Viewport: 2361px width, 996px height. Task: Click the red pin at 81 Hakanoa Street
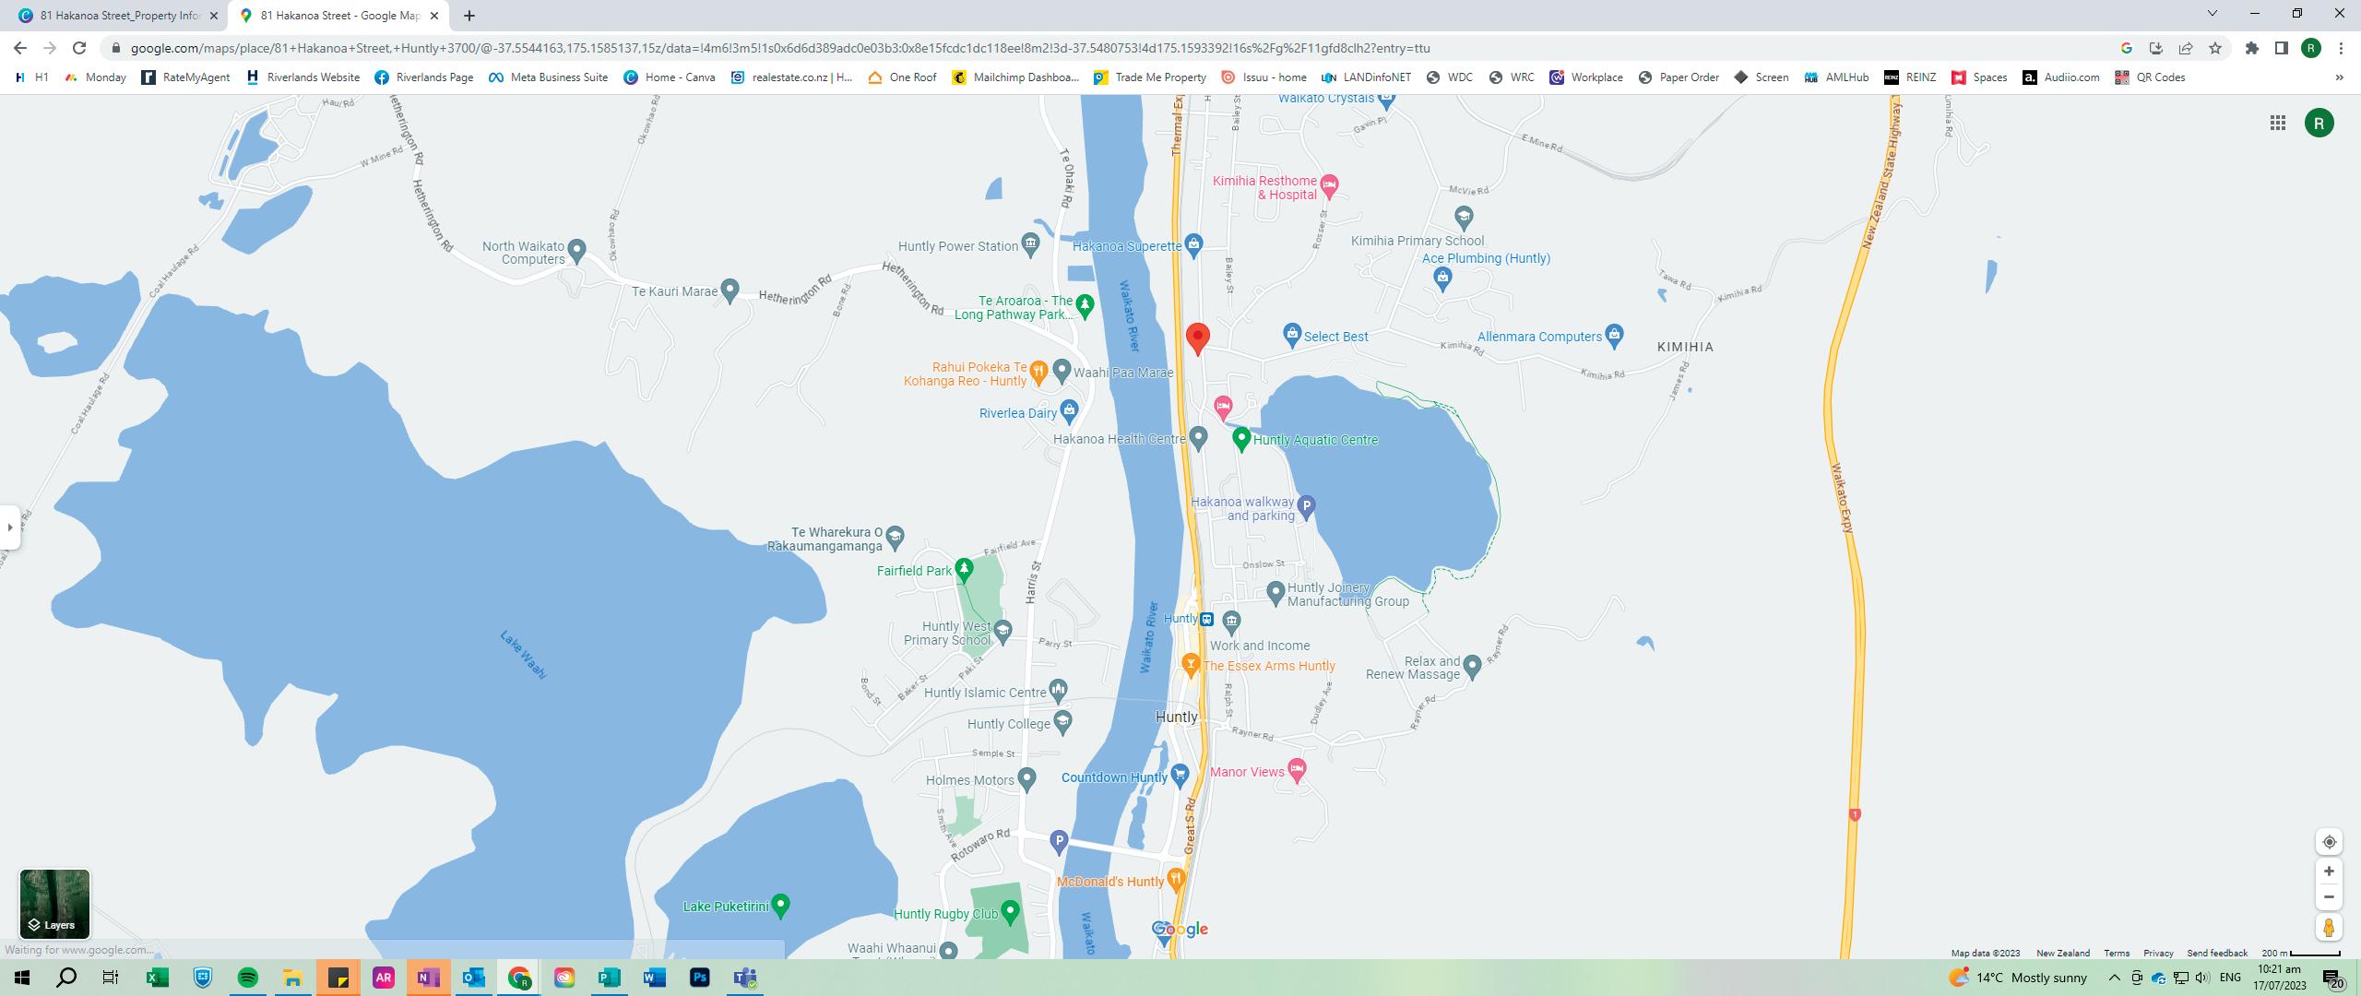click(x=1197, y=338)
